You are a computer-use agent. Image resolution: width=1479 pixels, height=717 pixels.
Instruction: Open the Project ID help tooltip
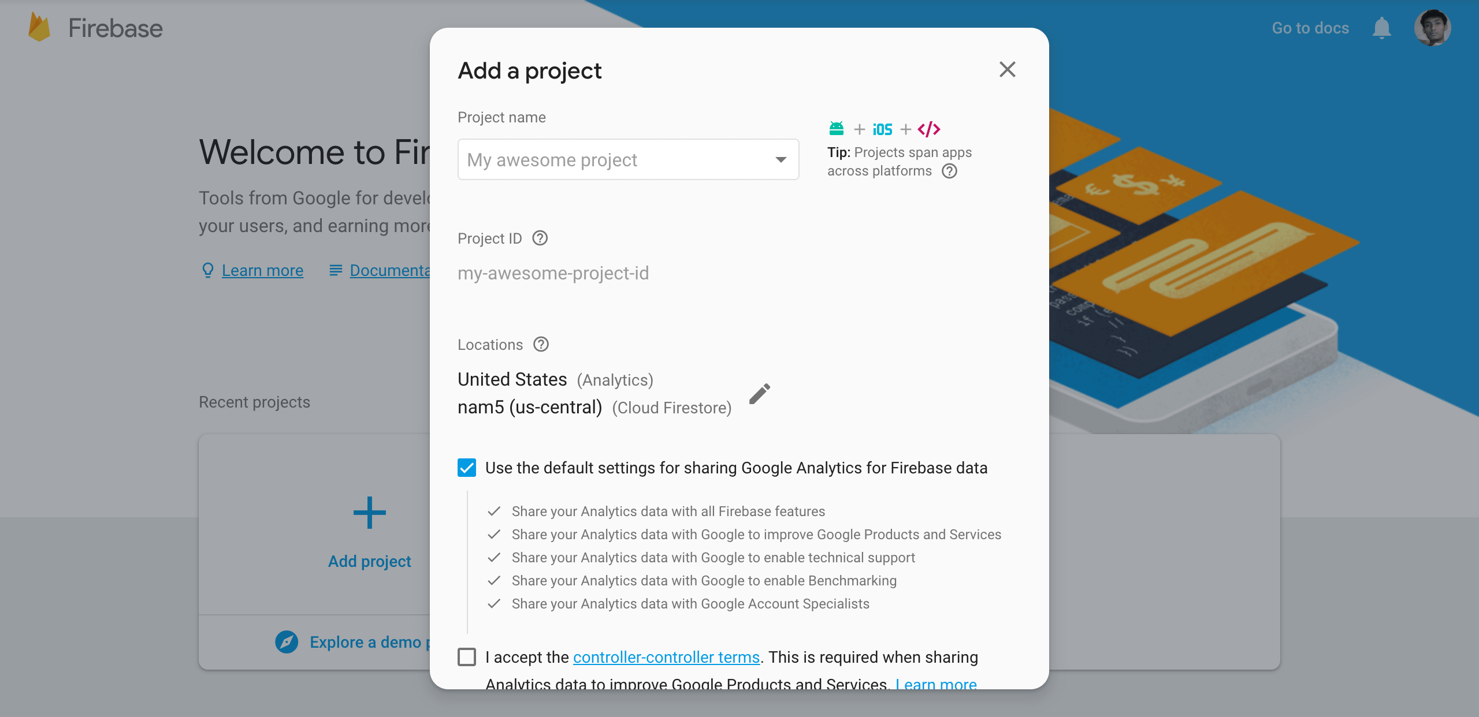[x=540, y=238]
